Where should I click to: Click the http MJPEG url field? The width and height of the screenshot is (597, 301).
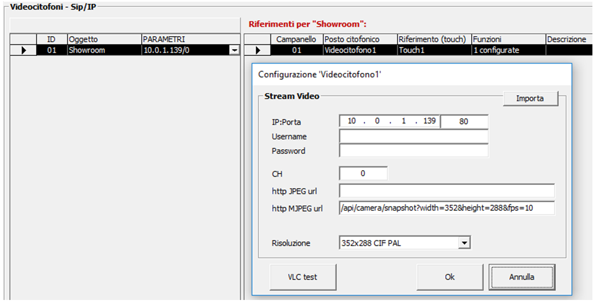[446, 208]
